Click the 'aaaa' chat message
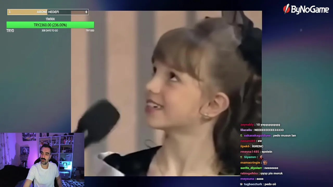Image resolution: width=333 pixels, height=187 pixels. click(x=260, y=179)
